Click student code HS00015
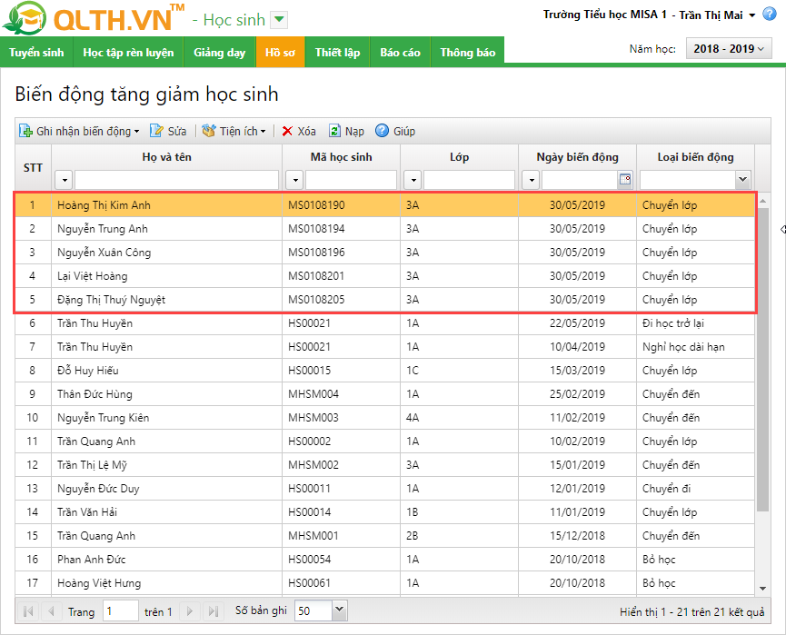This screenshot has width=786, height=635. 309,371
